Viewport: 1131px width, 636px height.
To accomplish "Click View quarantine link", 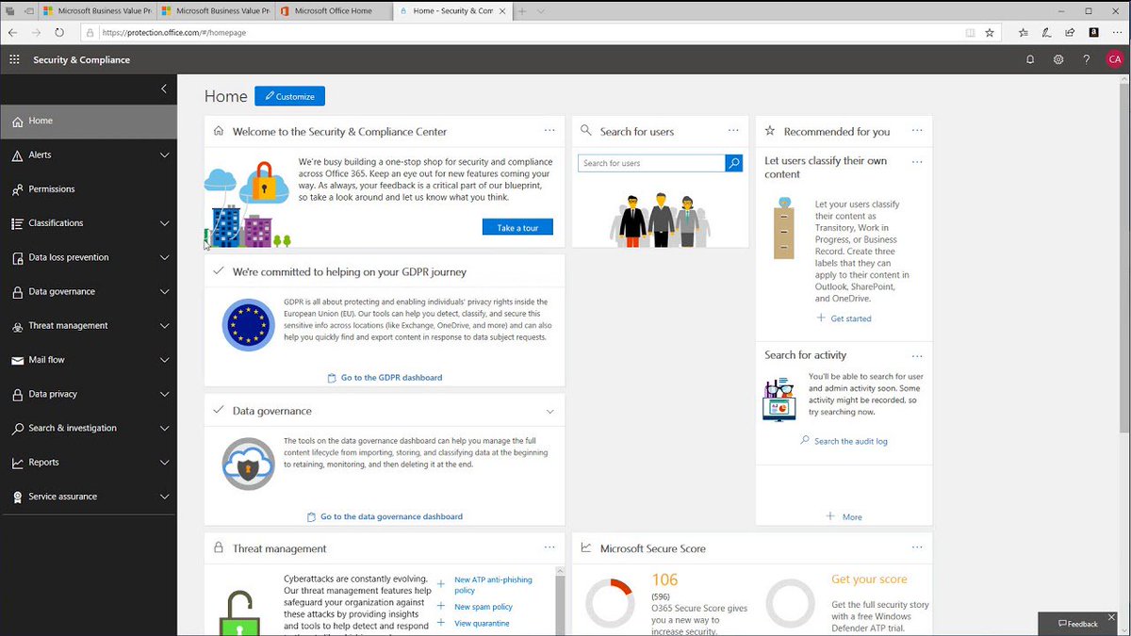I will [482, 623].
